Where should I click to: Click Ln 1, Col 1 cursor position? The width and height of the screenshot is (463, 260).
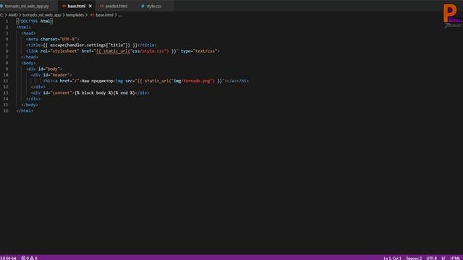point(392,258)
